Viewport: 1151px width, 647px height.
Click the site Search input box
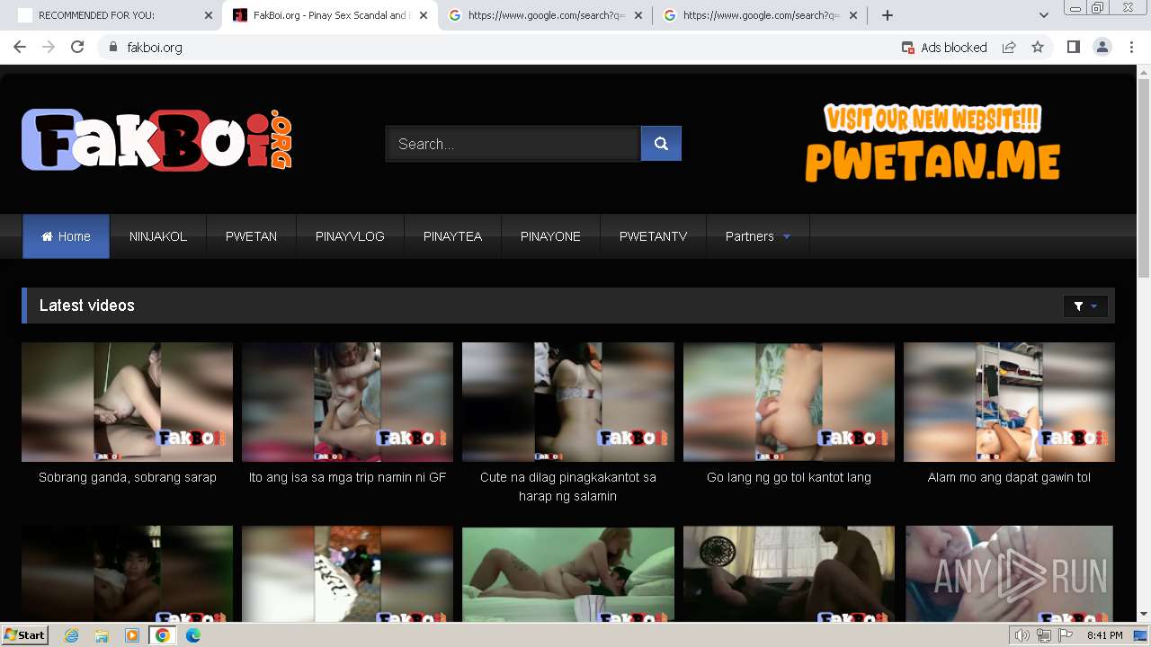(x=513, y=144)
